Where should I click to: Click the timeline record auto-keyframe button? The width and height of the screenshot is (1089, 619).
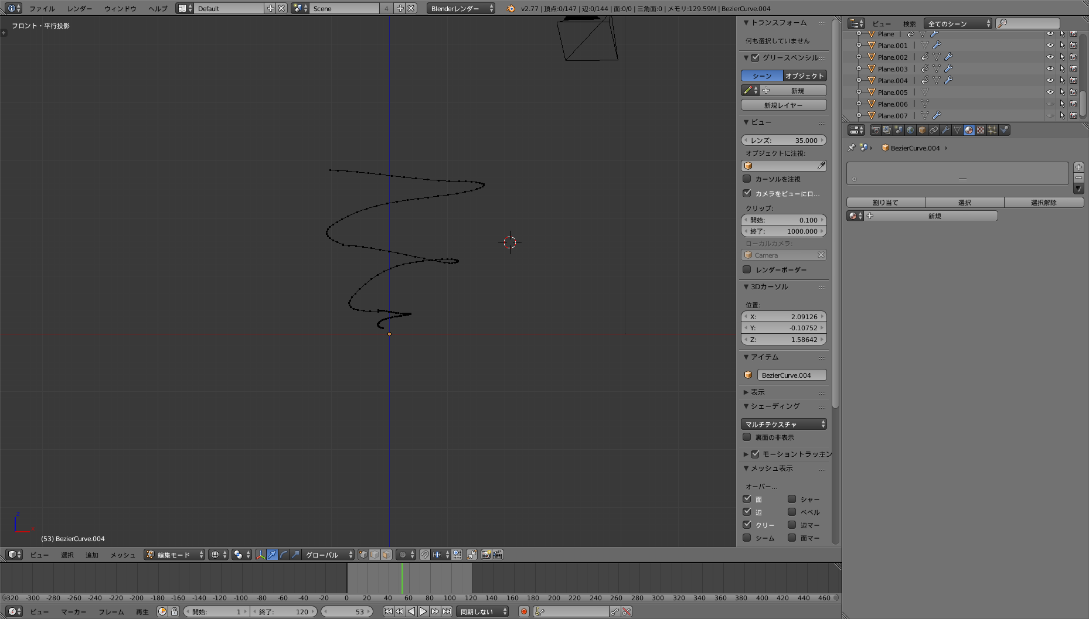[x=524, y=611]
